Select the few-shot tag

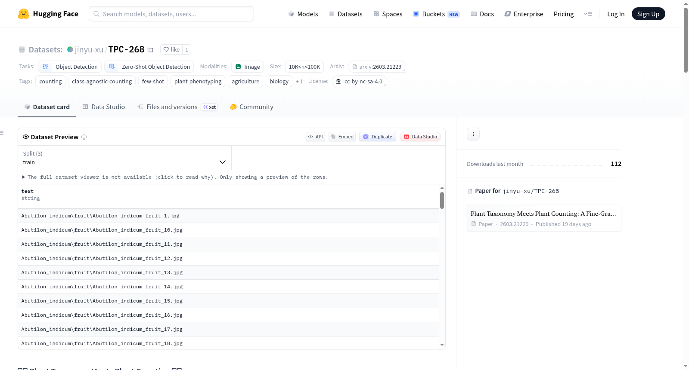click(x=153, y=81)
